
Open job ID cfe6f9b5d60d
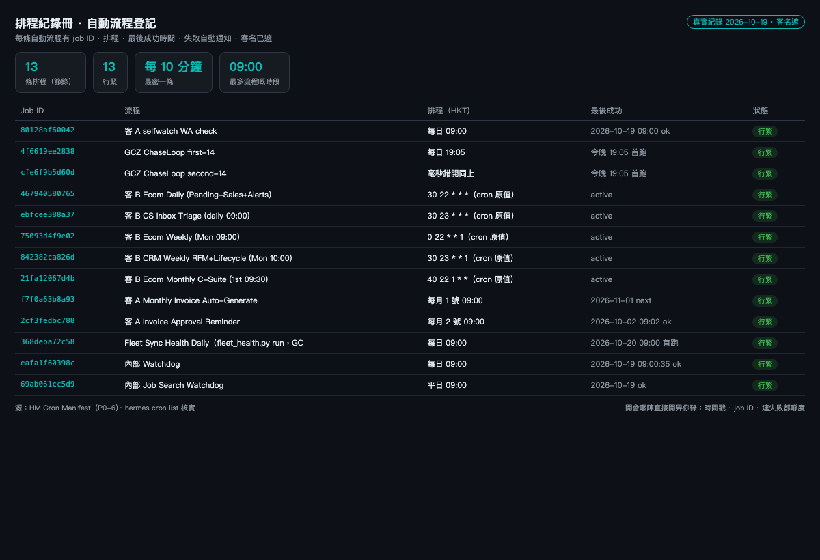point(48,173)
